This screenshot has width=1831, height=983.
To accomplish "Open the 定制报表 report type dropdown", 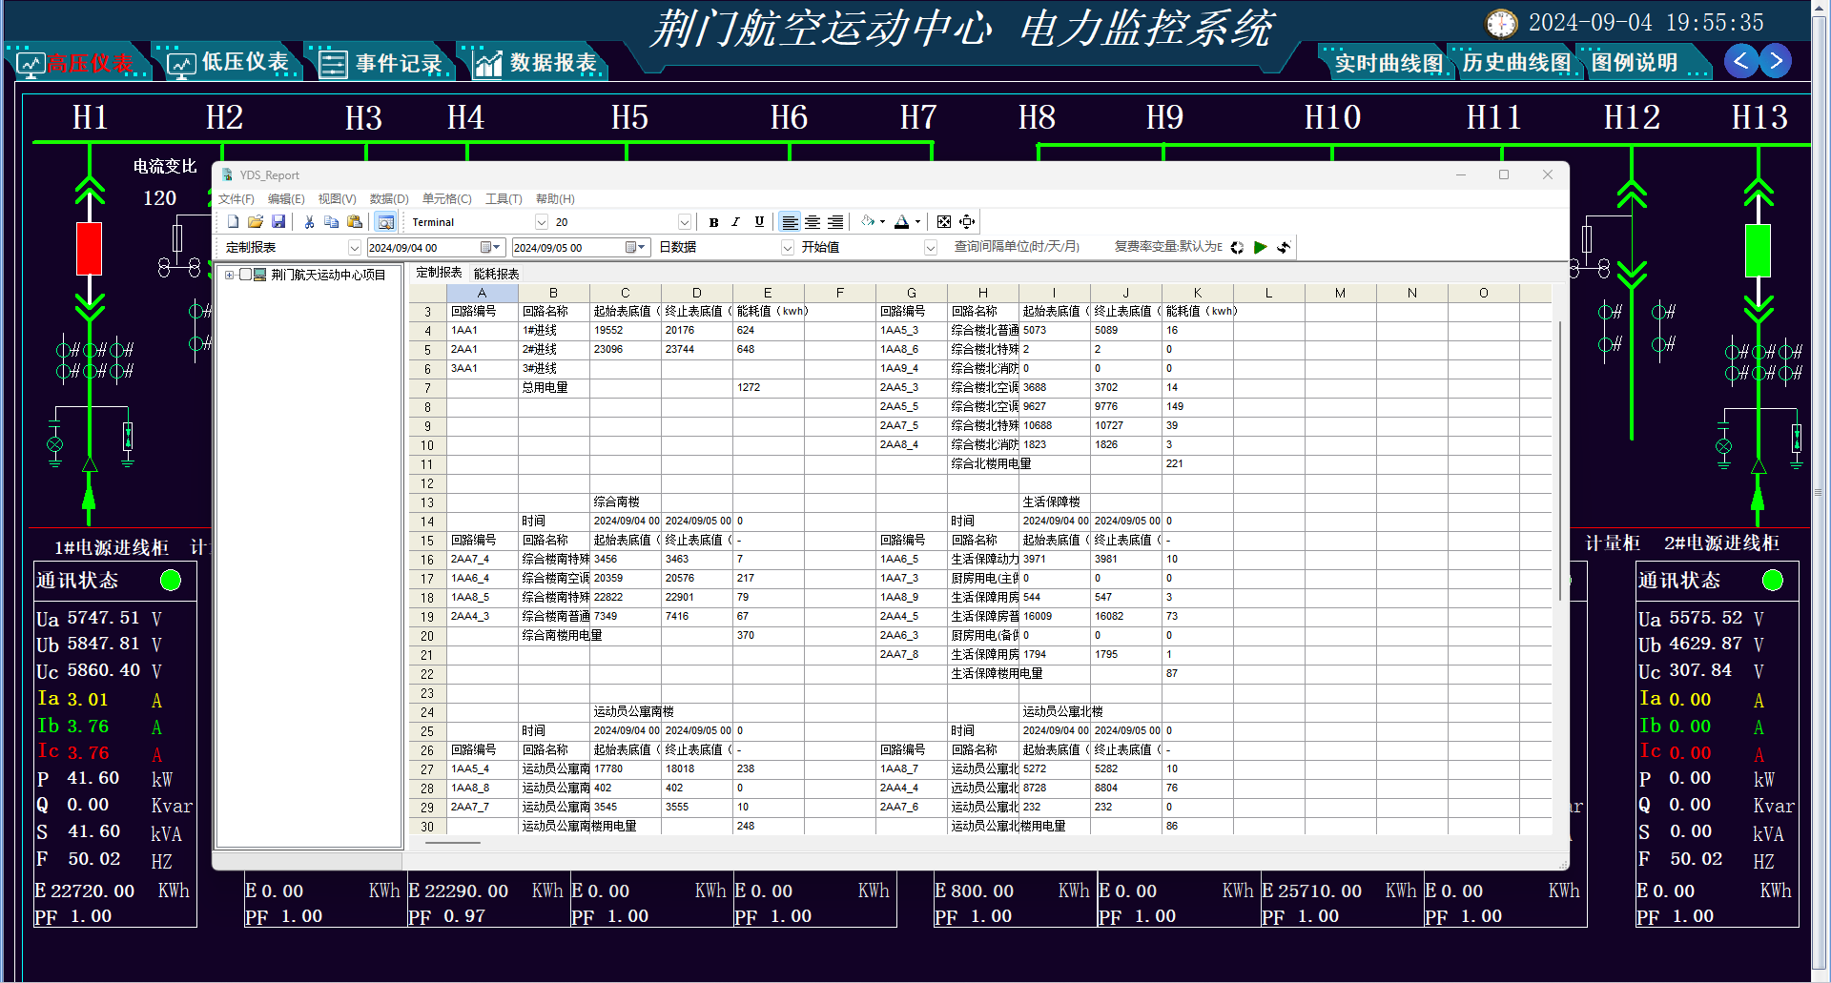I will point(355,248).
